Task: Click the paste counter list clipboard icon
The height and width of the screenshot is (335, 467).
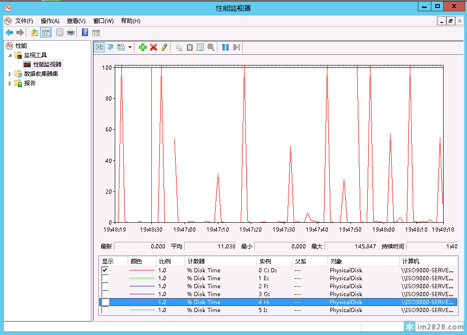Action: 190,47
